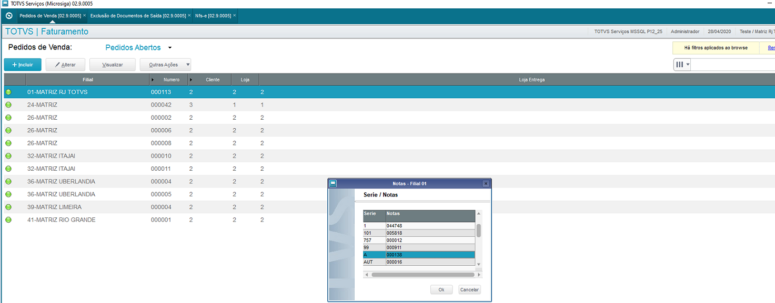The height and width of the screenshot is (303, 775).
Task: Close the Notas - Filial 01 dialog
Action: 486,183
